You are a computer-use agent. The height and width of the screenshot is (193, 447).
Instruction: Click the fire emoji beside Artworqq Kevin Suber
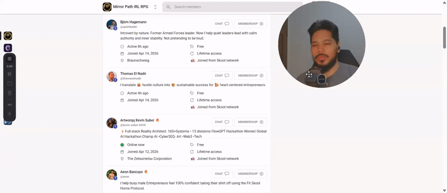pos(157,120)
